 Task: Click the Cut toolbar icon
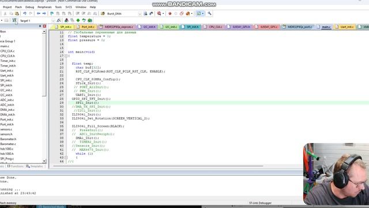point(5,14)
